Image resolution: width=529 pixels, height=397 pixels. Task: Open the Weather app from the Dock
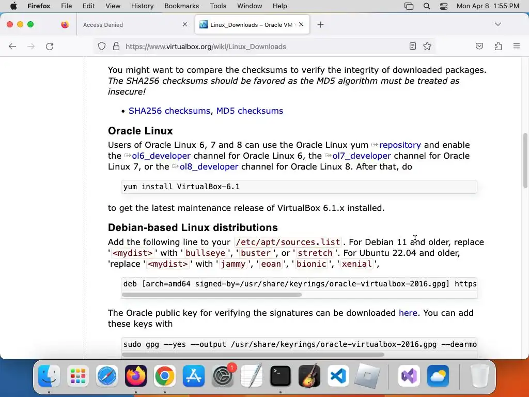click(438, 376)
